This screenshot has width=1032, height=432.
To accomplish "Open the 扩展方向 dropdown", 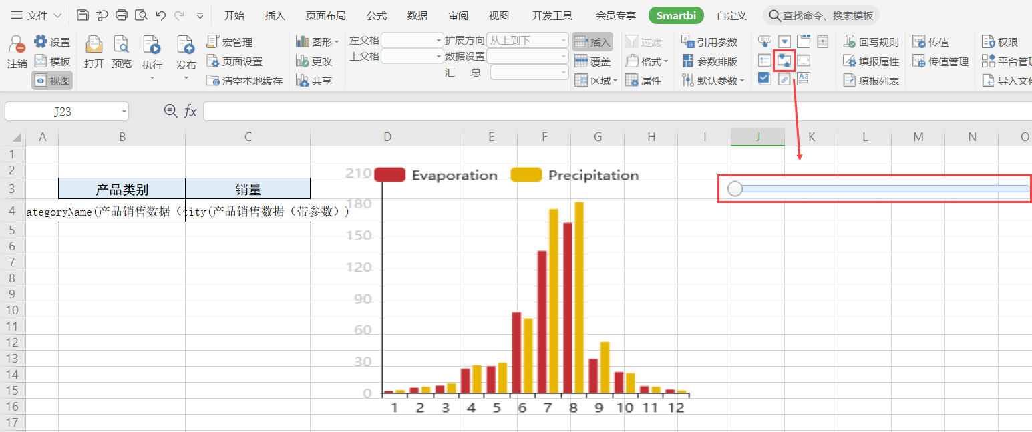I will 528,40.
